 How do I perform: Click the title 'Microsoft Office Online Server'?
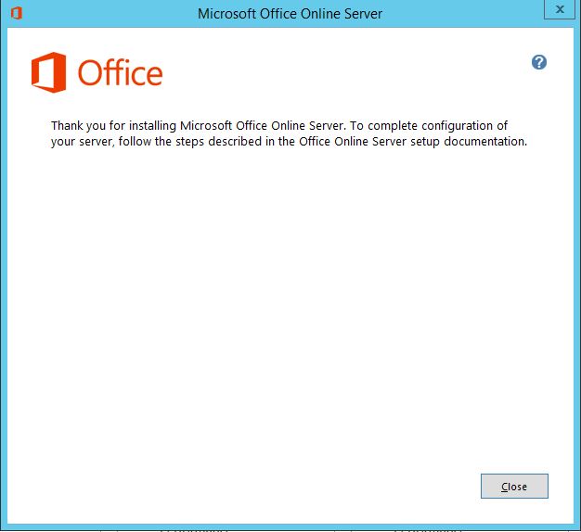[x=290, y=14]
